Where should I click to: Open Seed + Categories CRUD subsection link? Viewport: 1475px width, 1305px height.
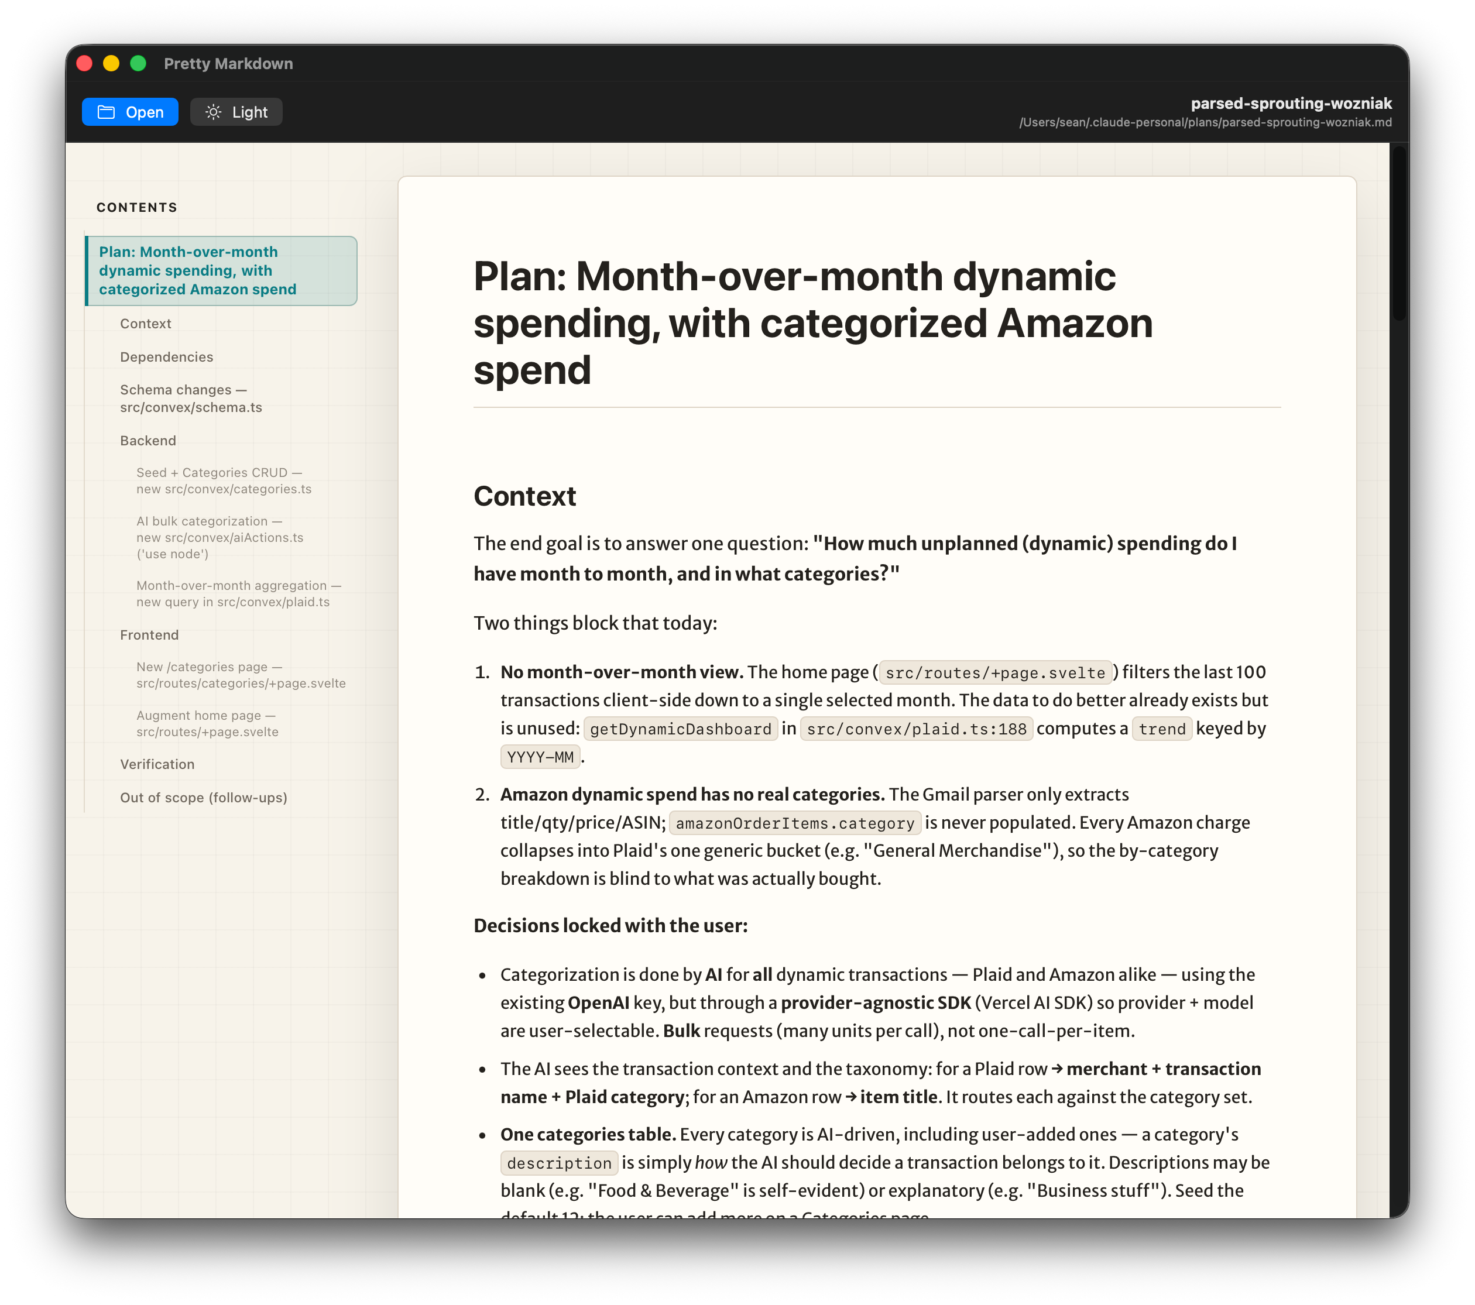[224, 480]
